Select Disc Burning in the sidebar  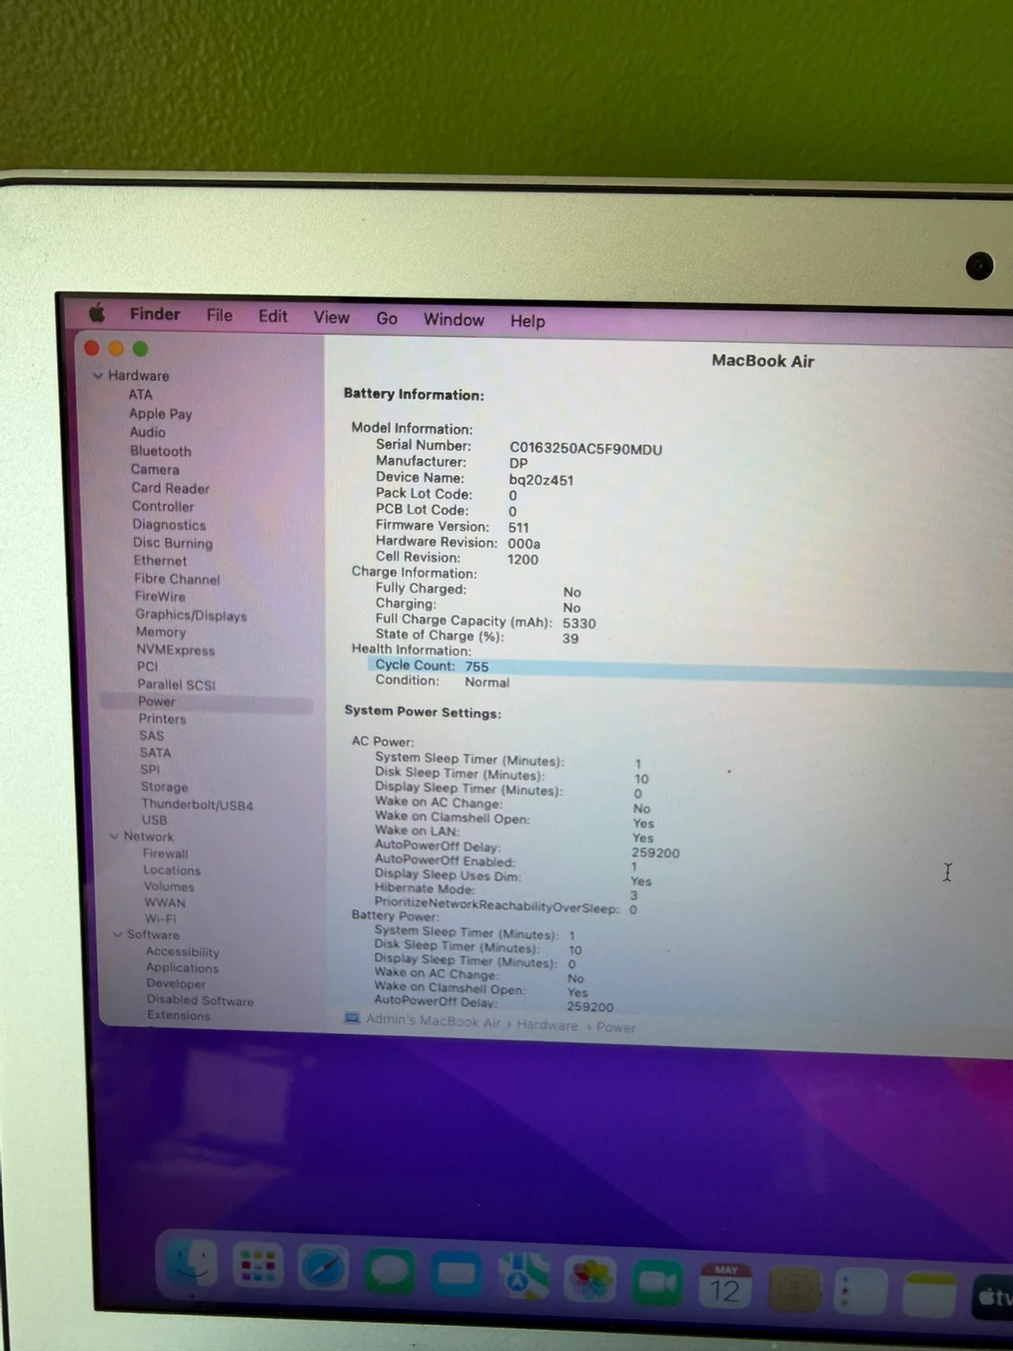click(173, 543)
